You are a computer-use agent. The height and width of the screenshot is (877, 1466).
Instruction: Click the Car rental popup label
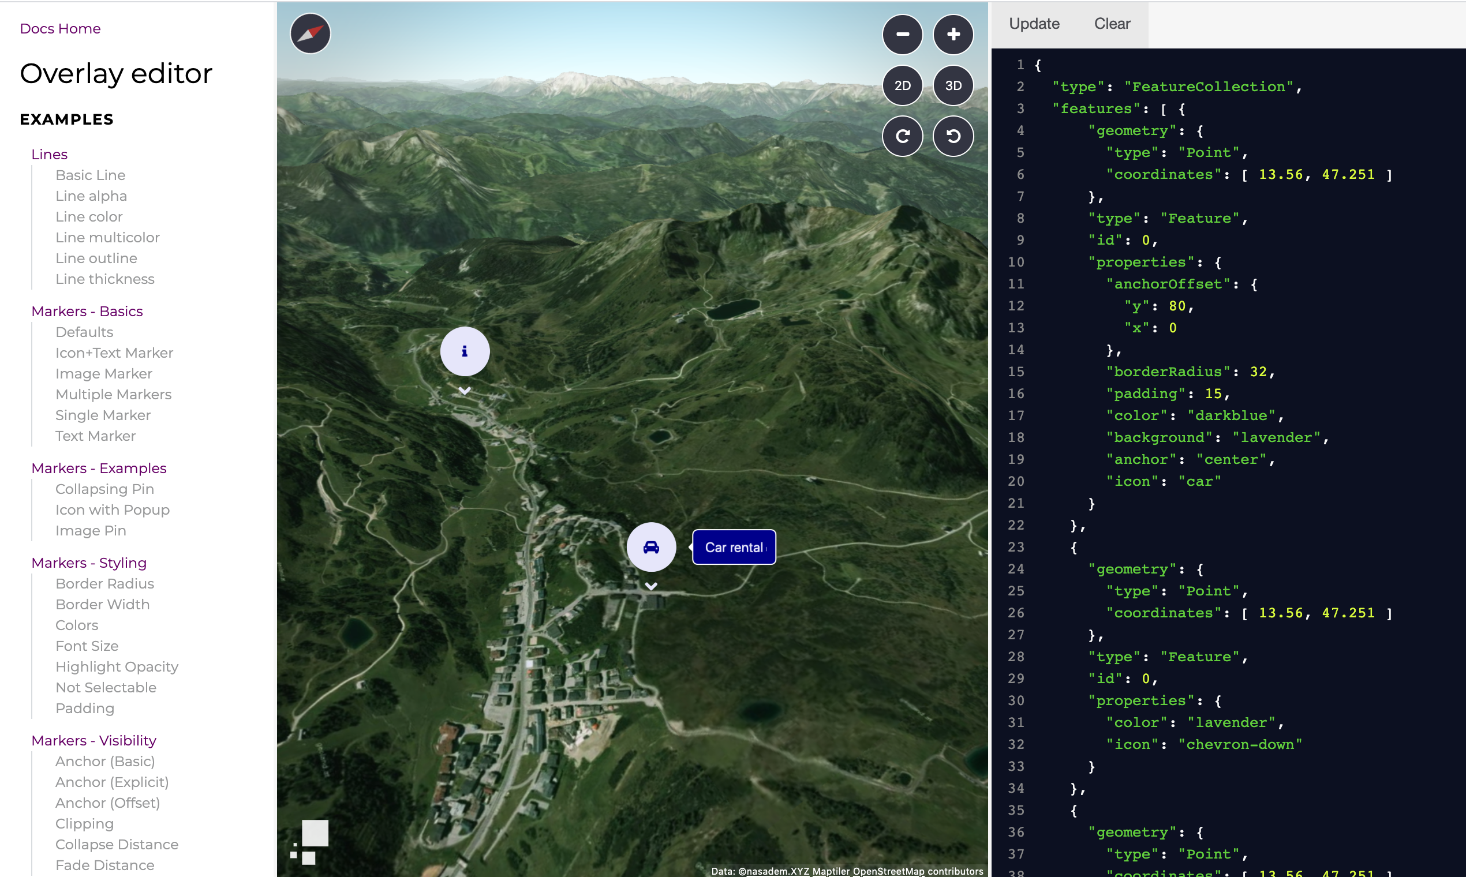pos(734,547)
